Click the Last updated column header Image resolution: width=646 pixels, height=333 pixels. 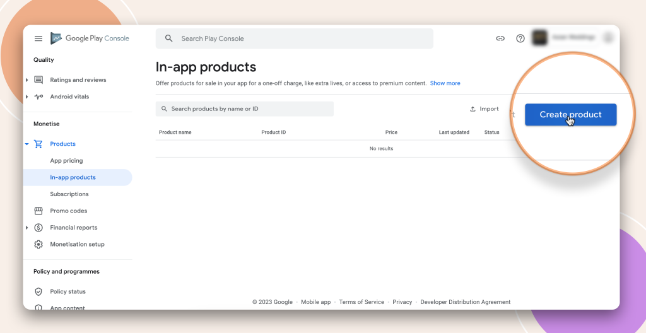pos(454,132)
